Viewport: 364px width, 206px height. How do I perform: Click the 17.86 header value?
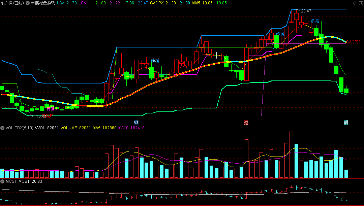coord(129,3)
